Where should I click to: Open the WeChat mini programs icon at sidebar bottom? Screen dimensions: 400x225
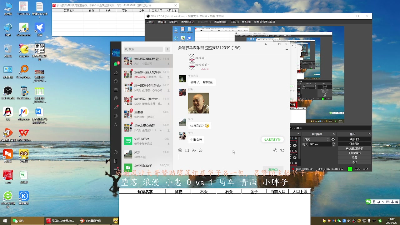coord(116,152)
